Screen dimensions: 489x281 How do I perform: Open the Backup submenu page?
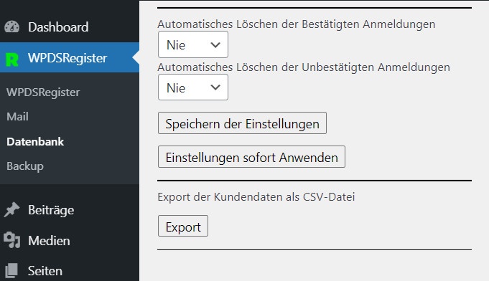point(25,166)
